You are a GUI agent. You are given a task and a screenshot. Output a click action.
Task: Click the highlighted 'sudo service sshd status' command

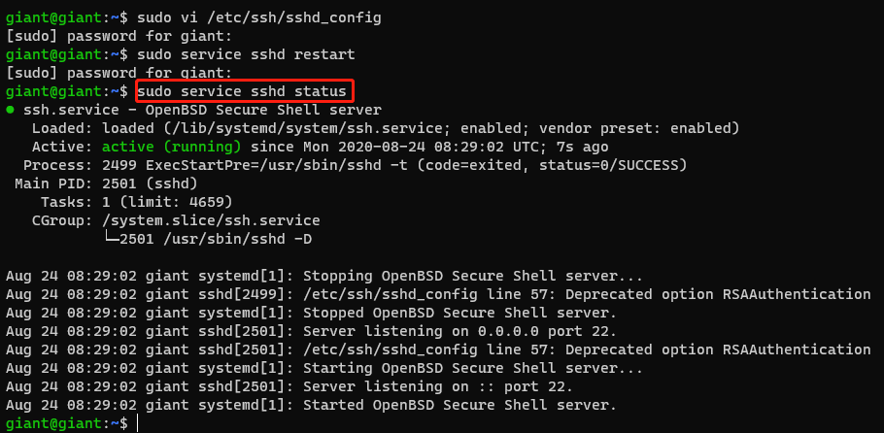(242, 92)
